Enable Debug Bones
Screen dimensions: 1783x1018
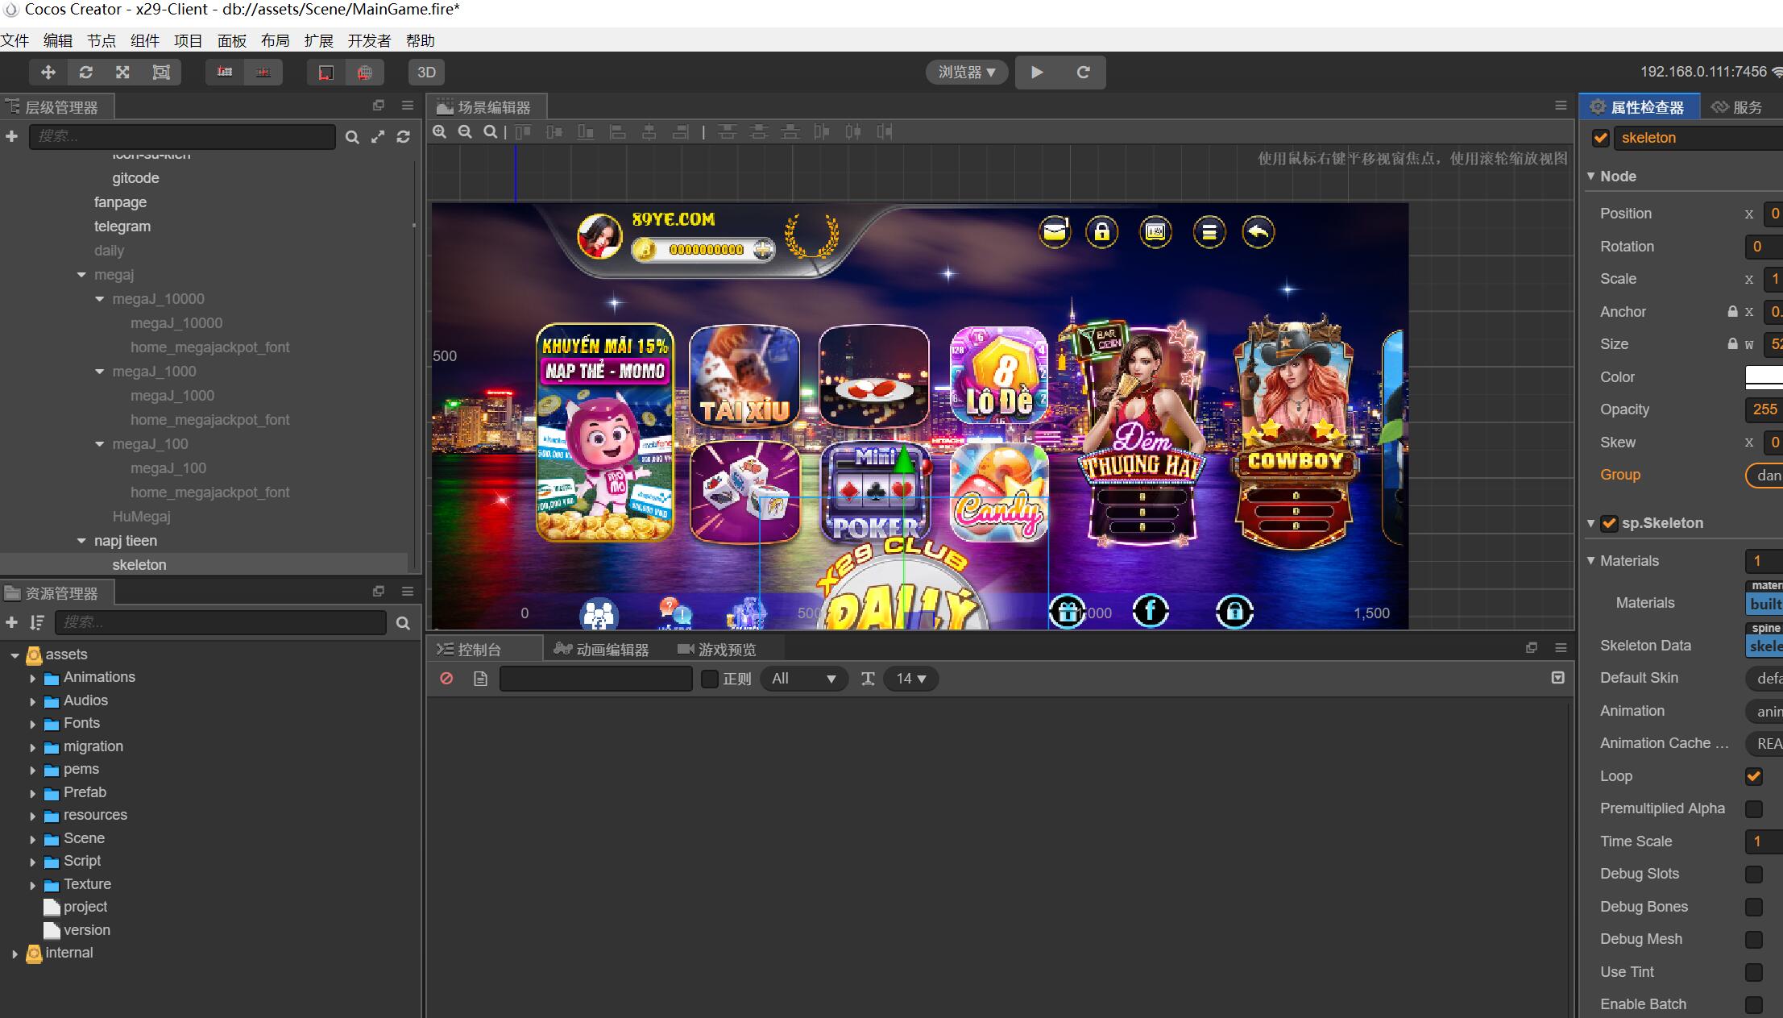pos(1754,907)
